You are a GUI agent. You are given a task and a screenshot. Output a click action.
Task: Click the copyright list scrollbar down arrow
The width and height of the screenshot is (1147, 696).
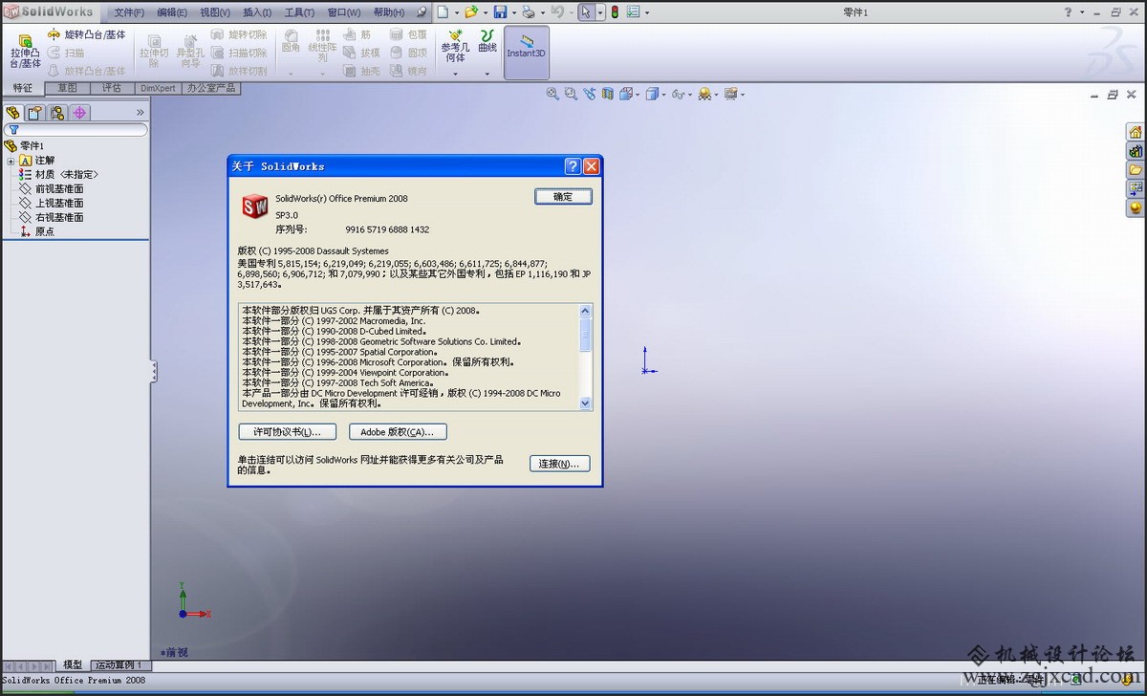[x=586, y=404]
